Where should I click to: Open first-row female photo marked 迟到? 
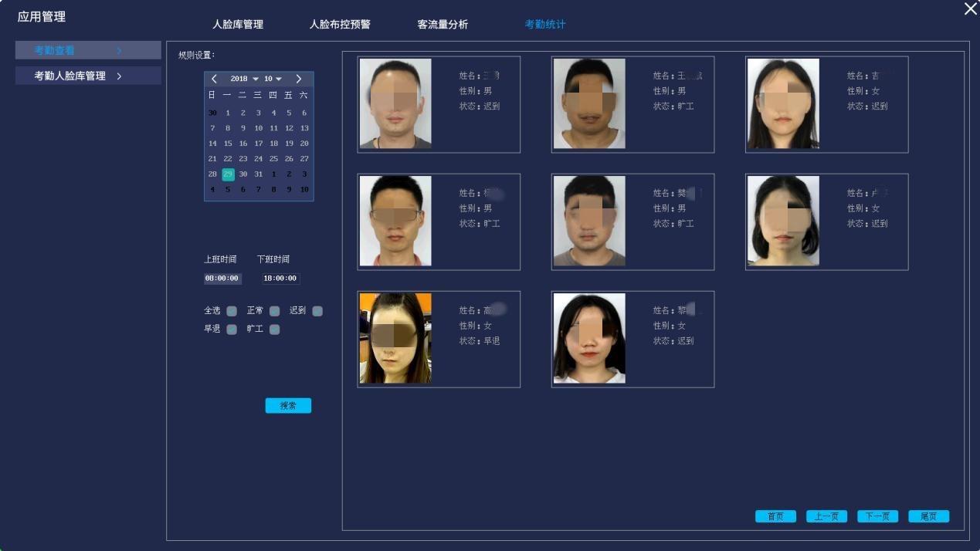click(783, 103)
